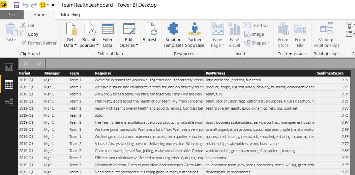The image size is (355, 175).
Task: Click the formula bar commit checkmark
Action: [x=39, y=64]
